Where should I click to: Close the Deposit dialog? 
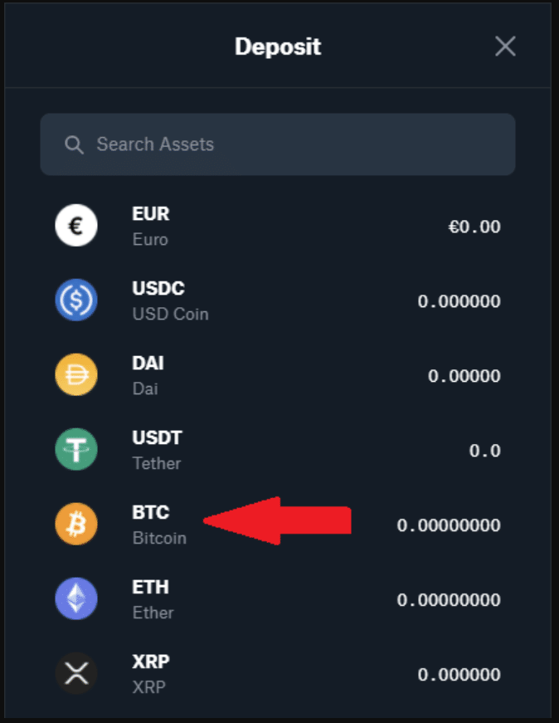pyautogui.click(x=505, y=46)
